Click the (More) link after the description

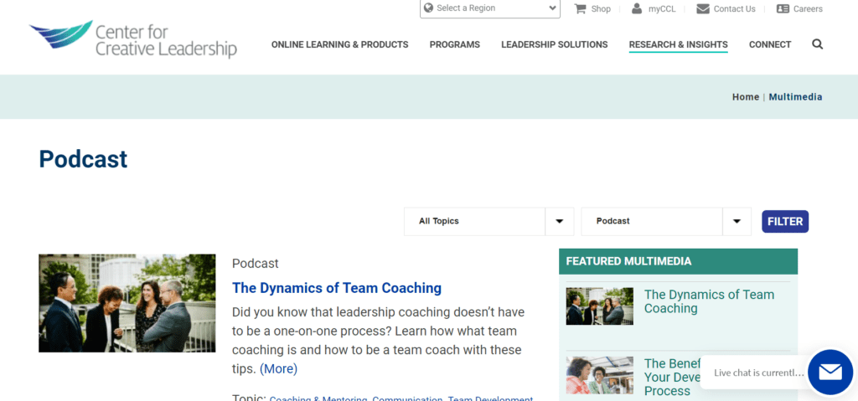point(278,368)
